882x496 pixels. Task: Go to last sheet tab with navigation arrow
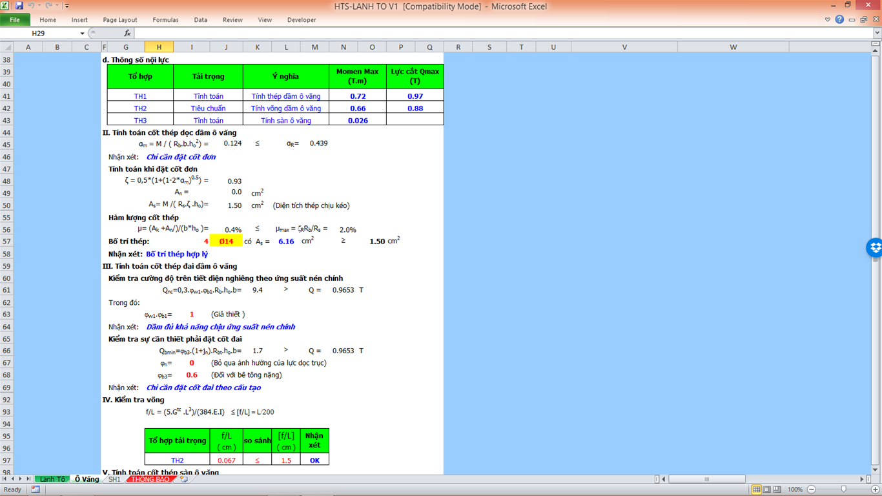(x=28, y=479)
